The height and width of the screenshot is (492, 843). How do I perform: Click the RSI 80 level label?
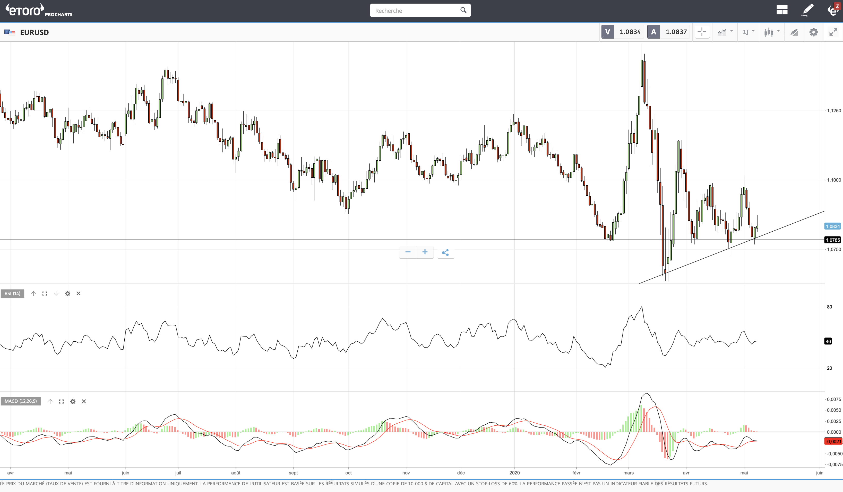829,307
